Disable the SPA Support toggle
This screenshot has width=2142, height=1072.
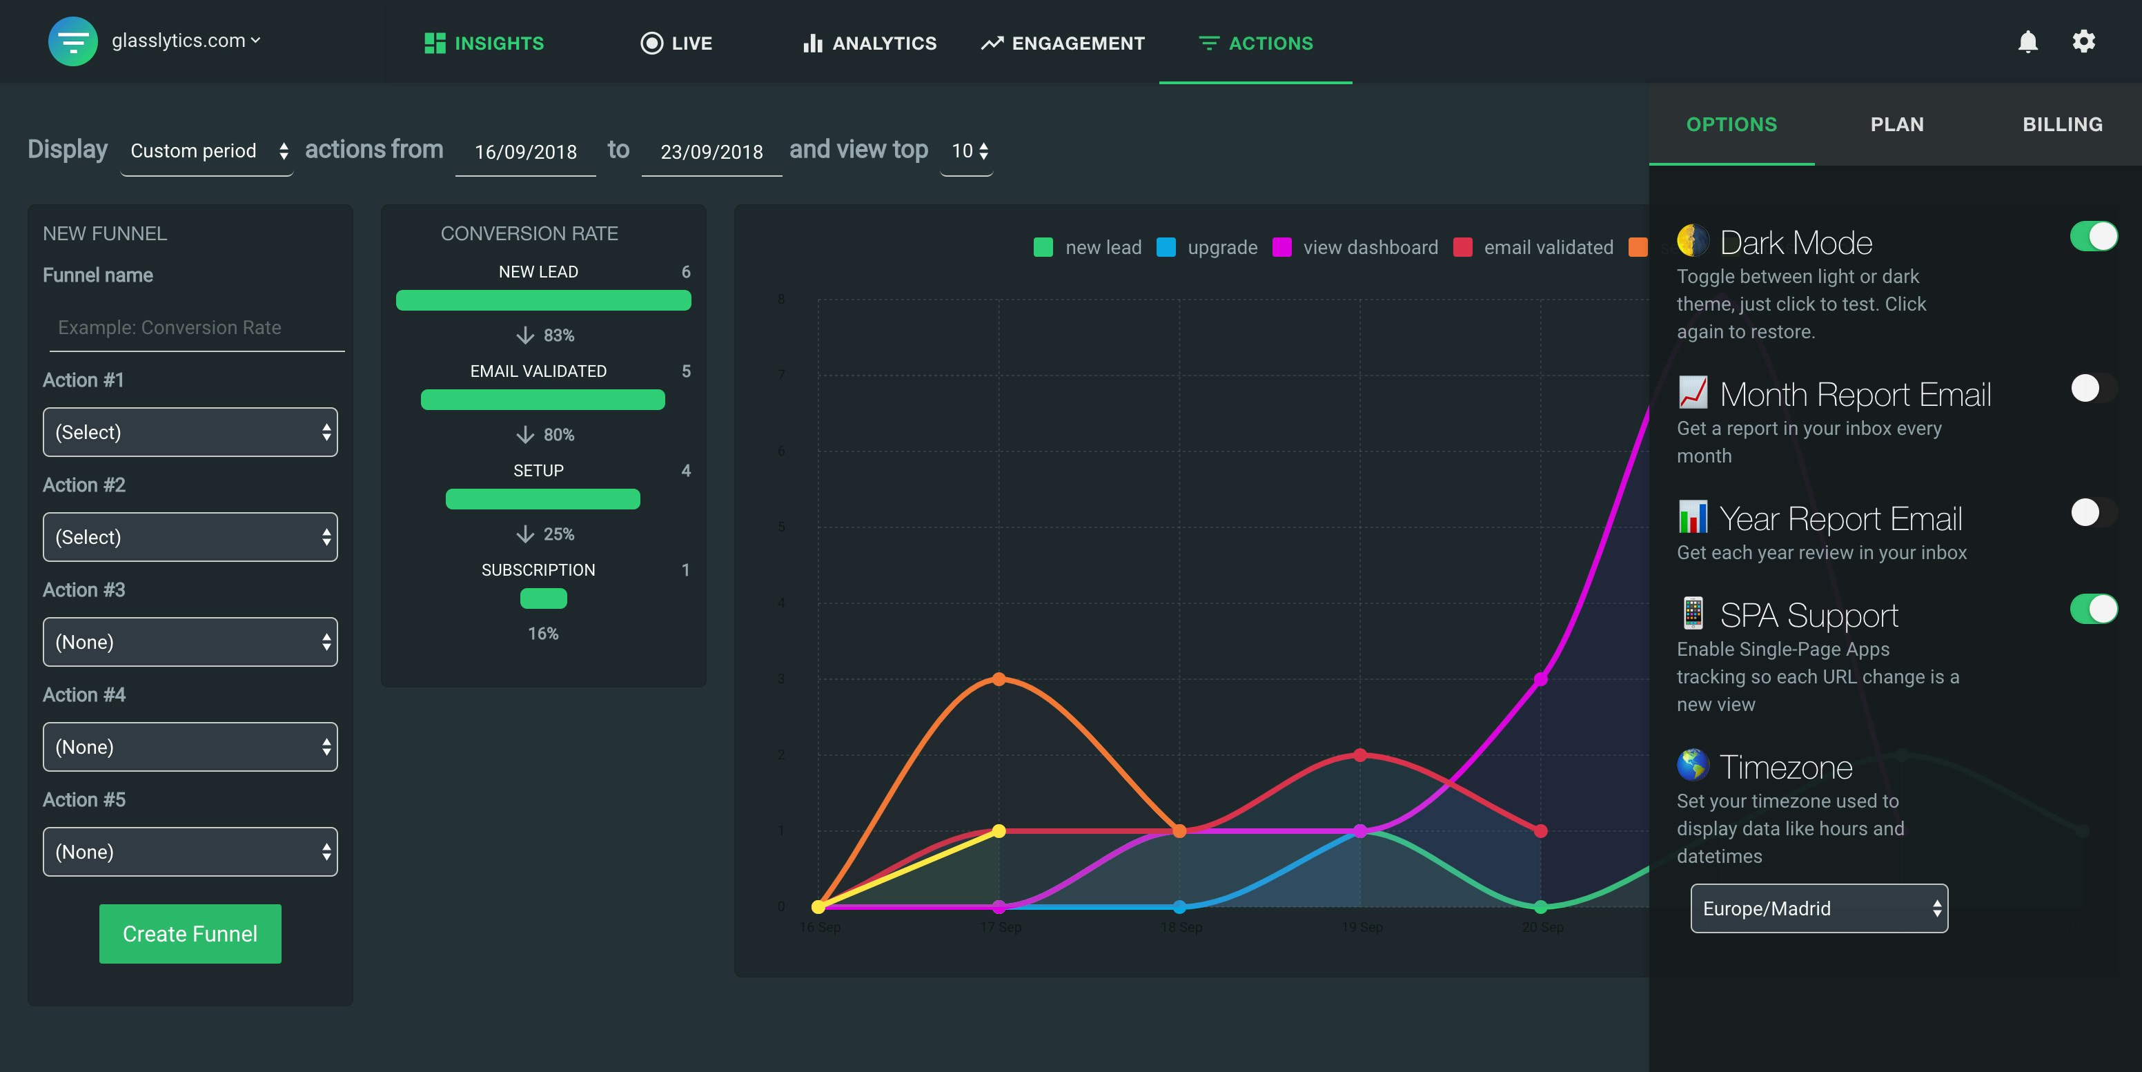pyautogui.click(x=2093, y=609)
